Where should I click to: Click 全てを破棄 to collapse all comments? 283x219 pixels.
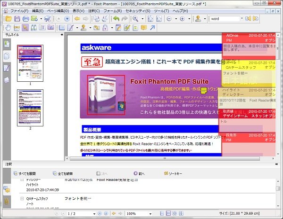(63, 173)
